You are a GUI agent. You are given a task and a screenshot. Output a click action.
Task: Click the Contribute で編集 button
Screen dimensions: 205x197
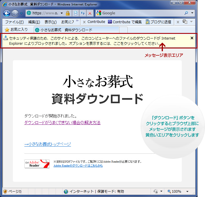[125, 22]
